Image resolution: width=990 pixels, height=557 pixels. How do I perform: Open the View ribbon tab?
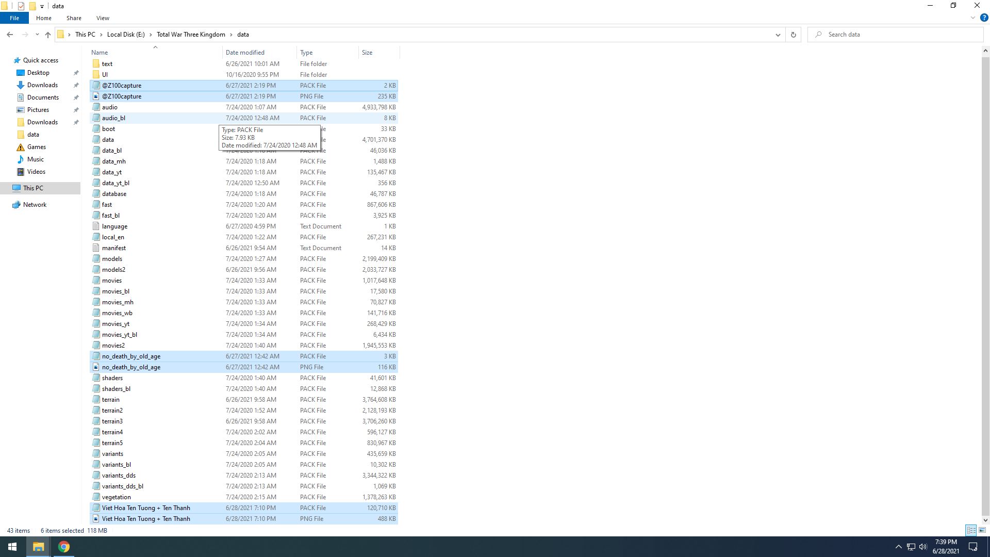click(x=103, y=18)
